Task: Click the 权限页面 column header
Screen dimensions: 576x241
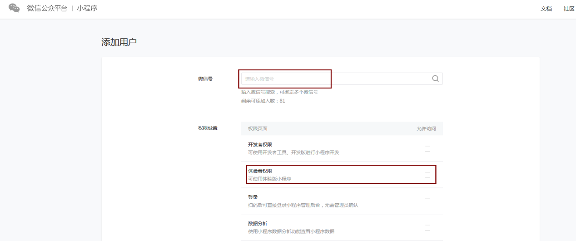Action: click(x=258, y=128)
